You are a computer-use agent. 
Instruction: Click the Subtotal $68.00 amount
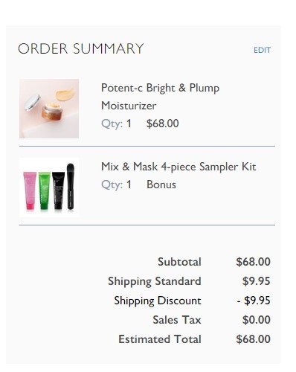click(253, 262)
